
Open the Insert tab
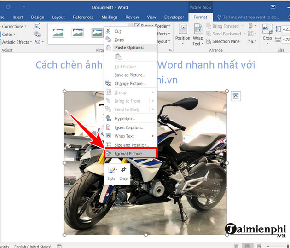coord(17,17)
